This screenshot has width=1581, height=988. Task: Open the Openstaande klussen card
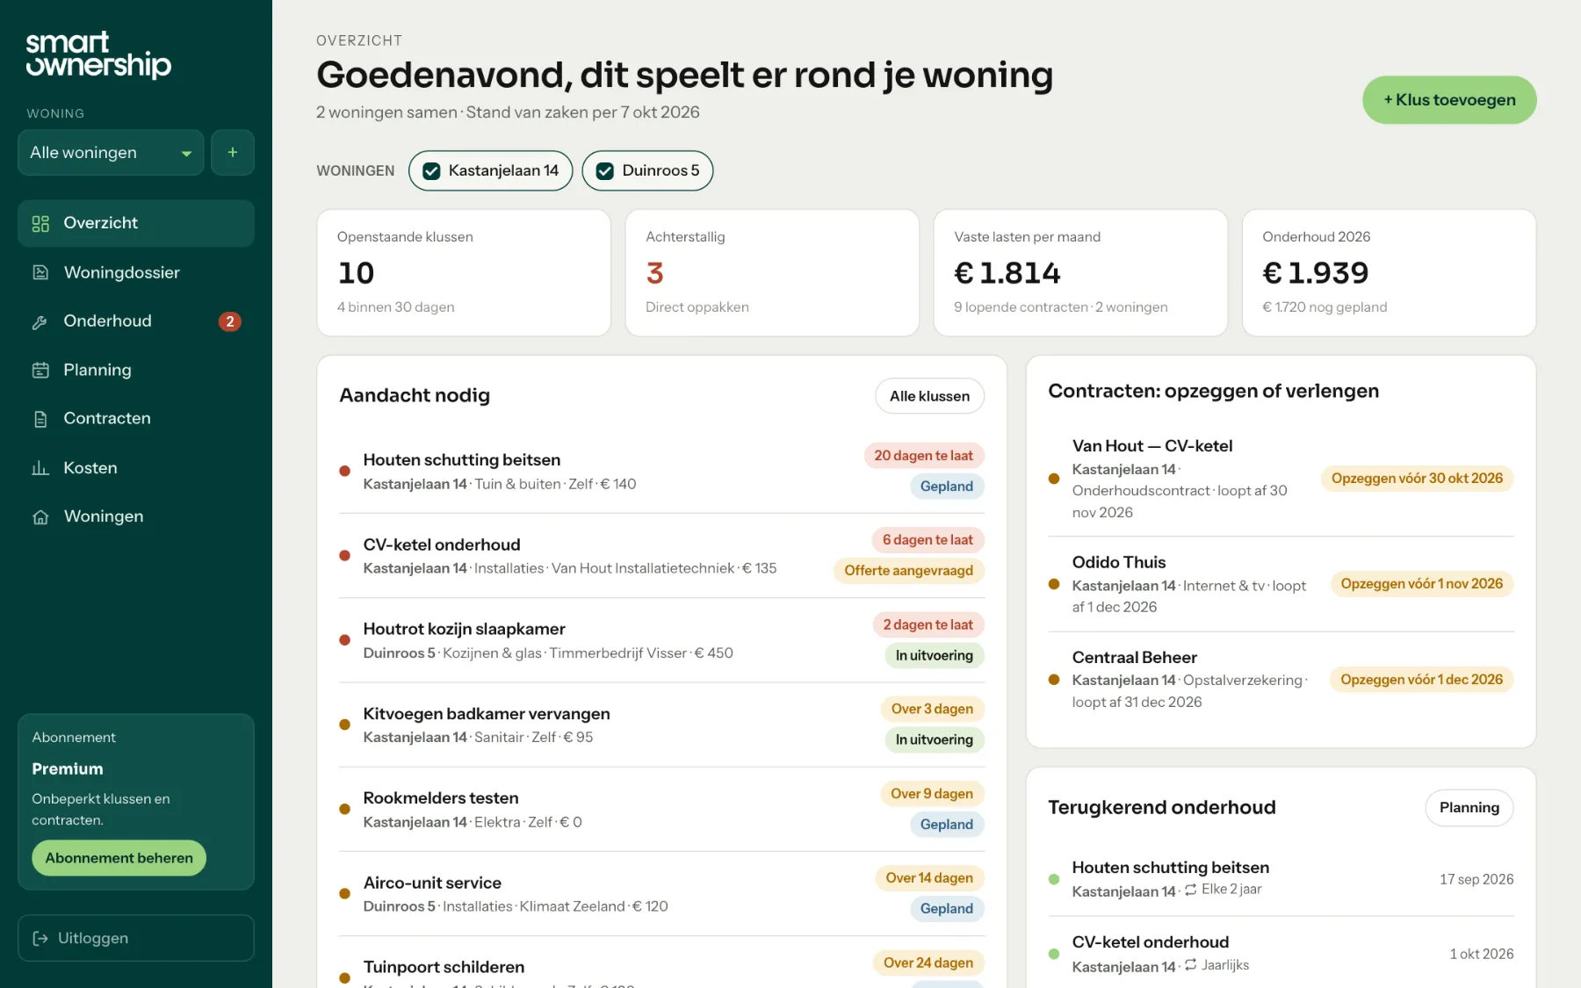click(464, 272)
